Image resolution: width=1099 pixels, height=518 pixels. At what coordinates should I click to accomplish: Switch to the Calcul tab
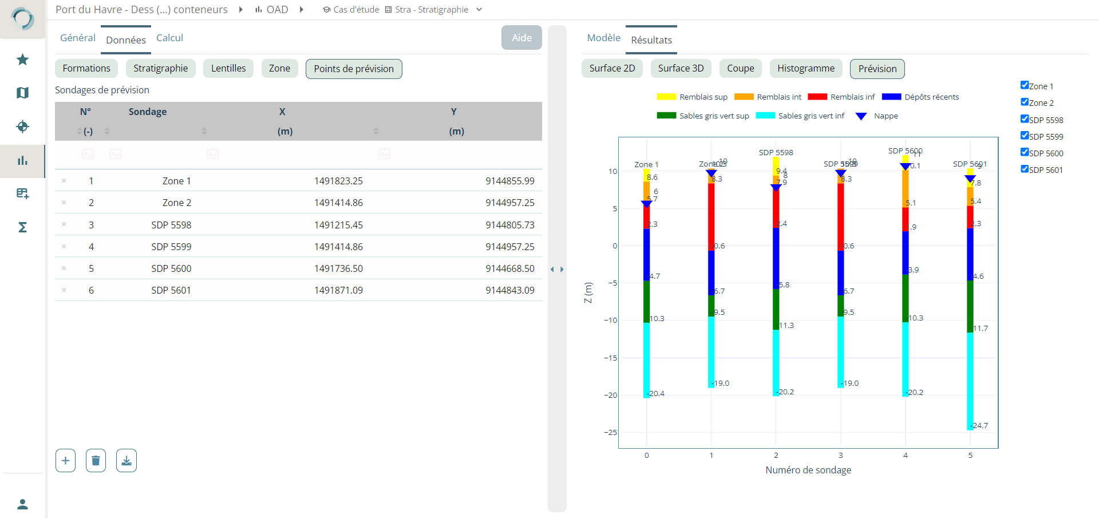(x=169, y=38)
